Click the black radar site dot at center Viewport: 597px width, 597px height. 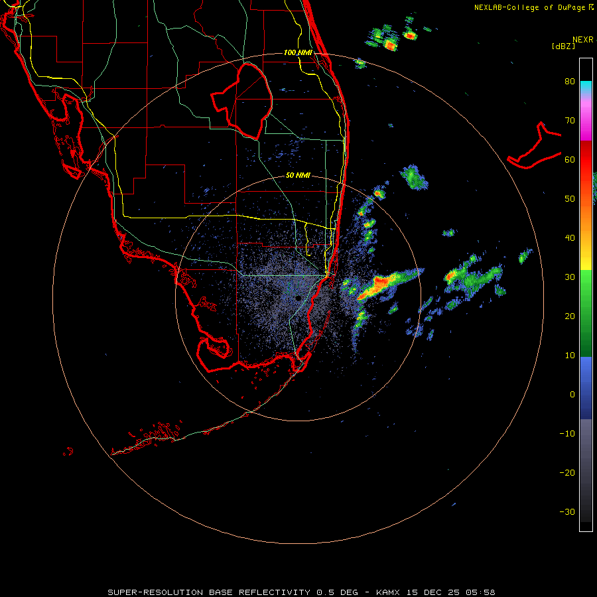point(298,298)
